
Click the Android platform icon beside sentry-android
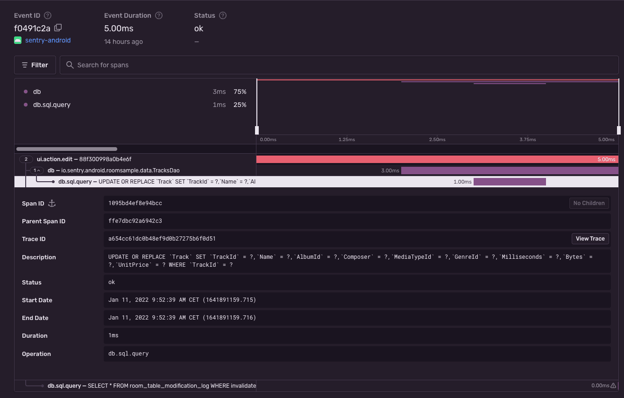pyautogui.click(x=18, y=40)
